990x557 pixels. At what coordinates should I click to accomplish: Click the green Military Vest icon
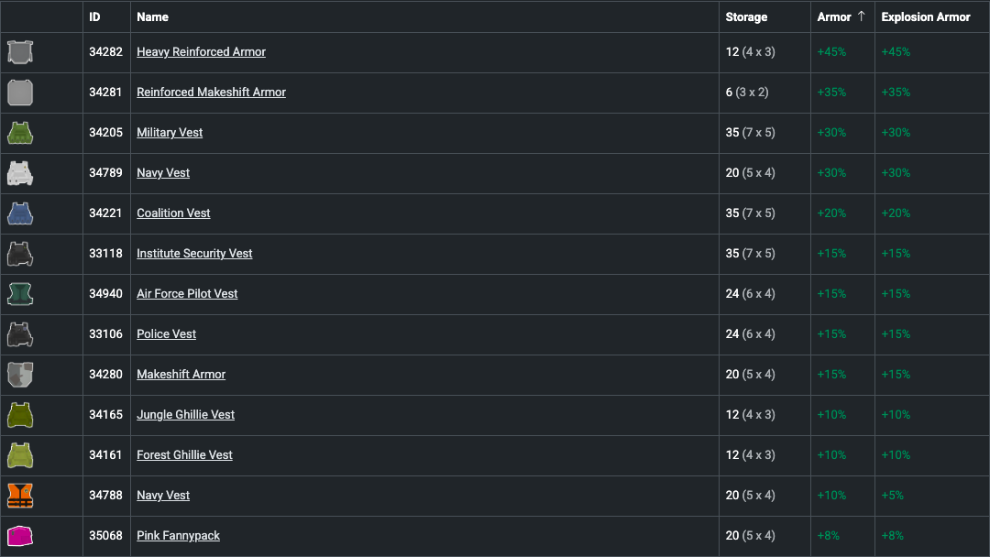(x=20, y=133)
